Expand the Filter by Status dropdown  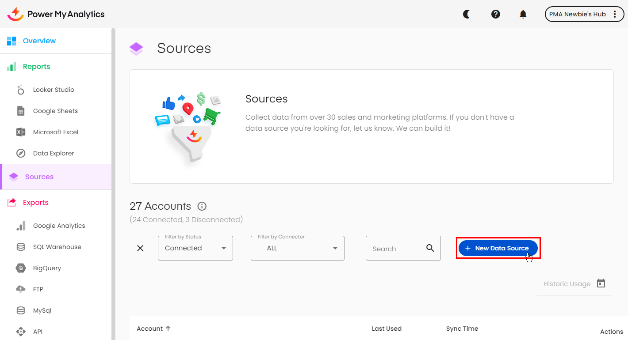coord(195,248)
